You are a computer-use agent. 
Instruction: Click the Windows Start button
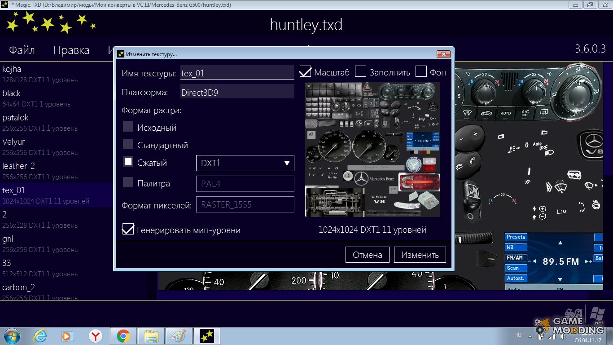[11, 336]
